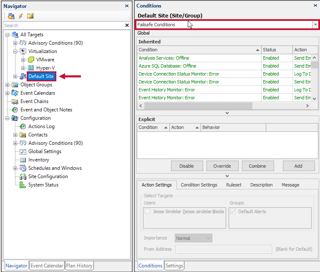Image resolution: width=320 pixels, height=272 pixels.
Task: Click the Global Settings checkmark icon
Action: [23, 151]
